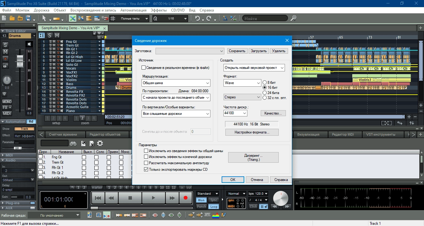Click the Дизеринг... (Triang.) button
This screenshot has height=226, width=424.
tap(254, 157)
